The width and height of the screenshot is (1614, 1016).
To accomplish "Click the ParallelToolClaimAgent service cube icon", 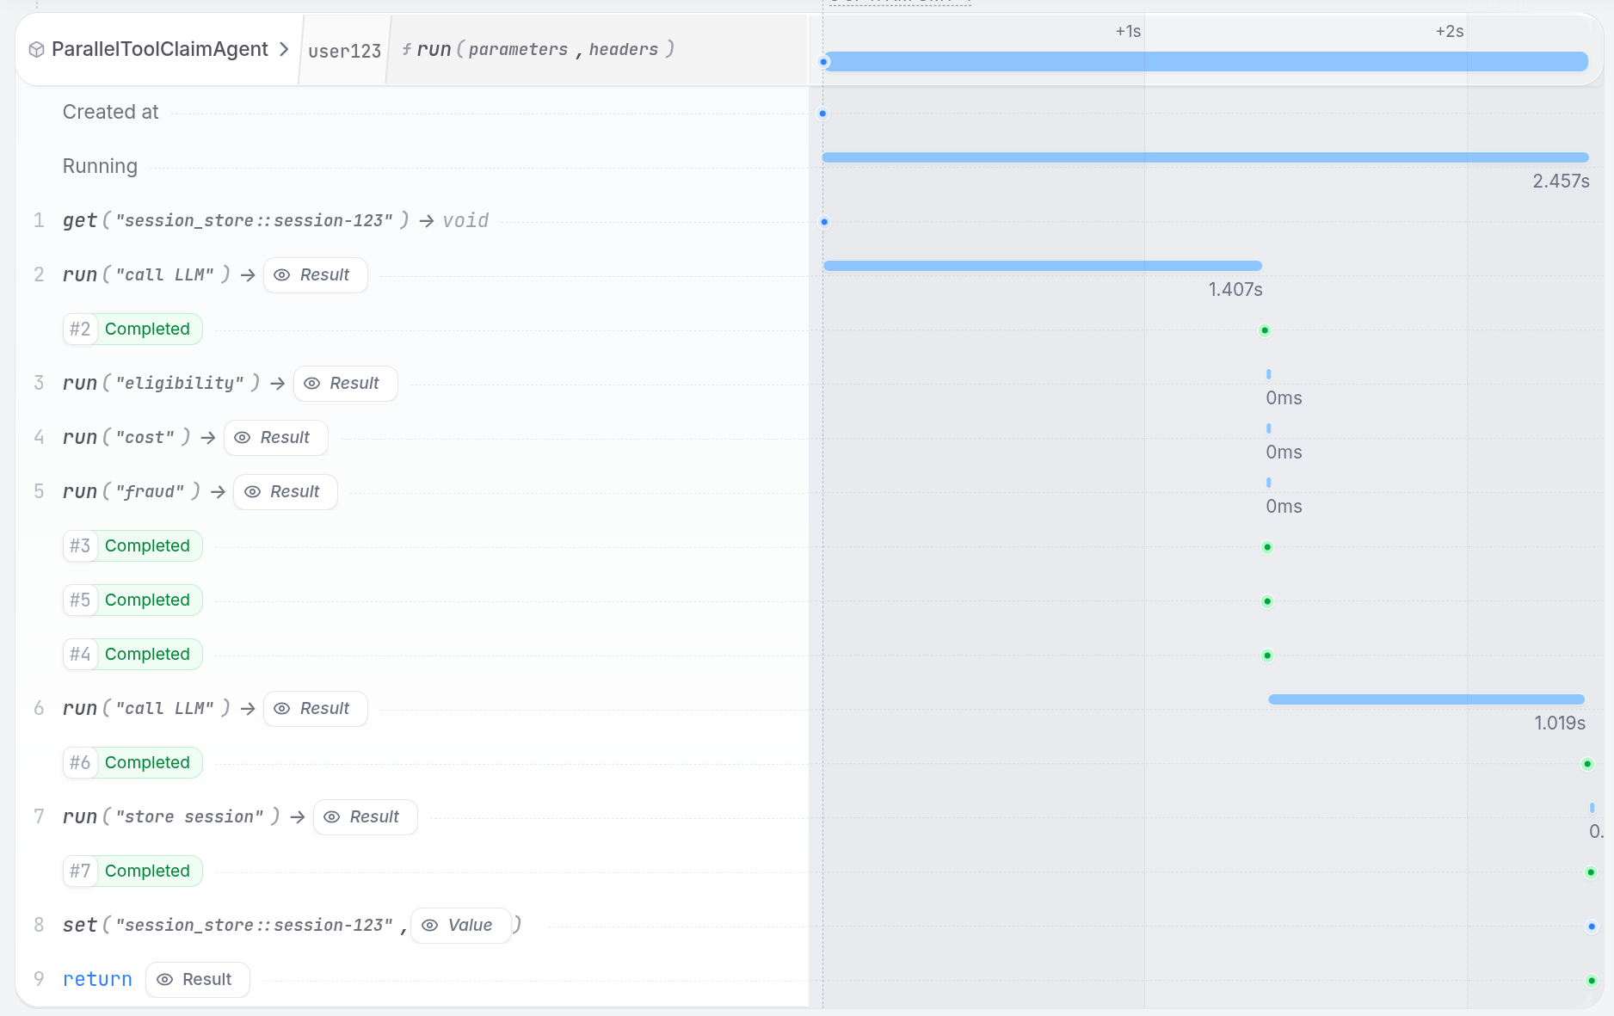I will point(36,50).
